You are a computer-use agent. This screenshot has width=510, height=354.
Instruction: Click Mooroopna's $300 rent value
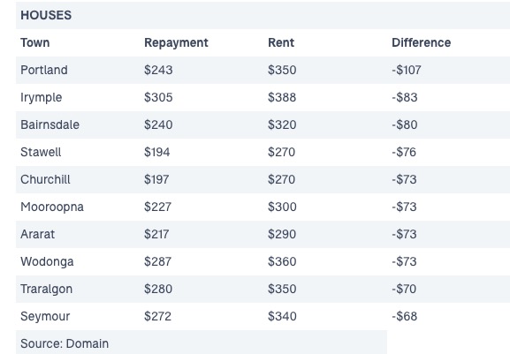point(282,207)
